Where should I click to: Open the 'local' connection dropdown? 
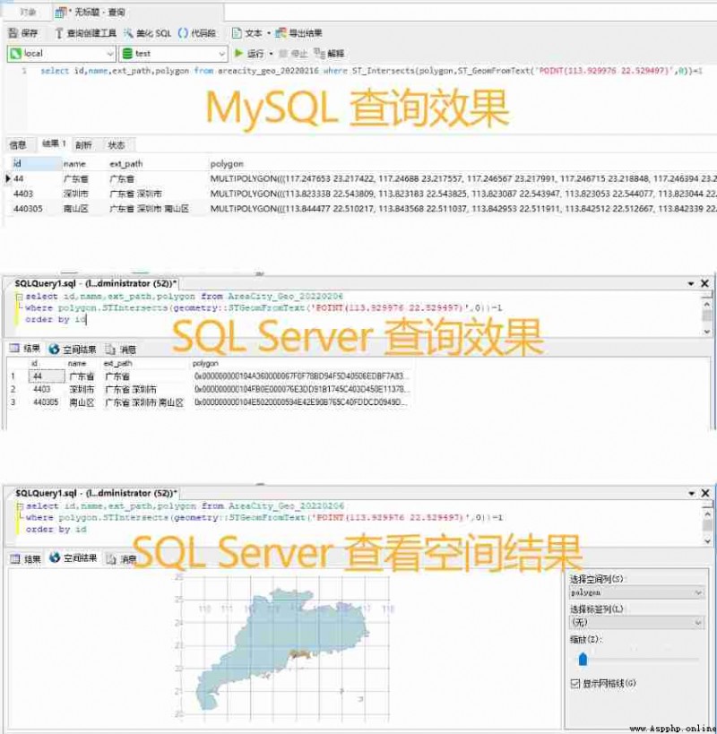[x=61, y=54]
